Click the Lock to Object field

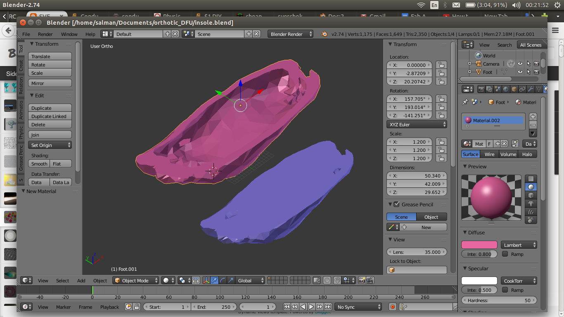(417, 270)
